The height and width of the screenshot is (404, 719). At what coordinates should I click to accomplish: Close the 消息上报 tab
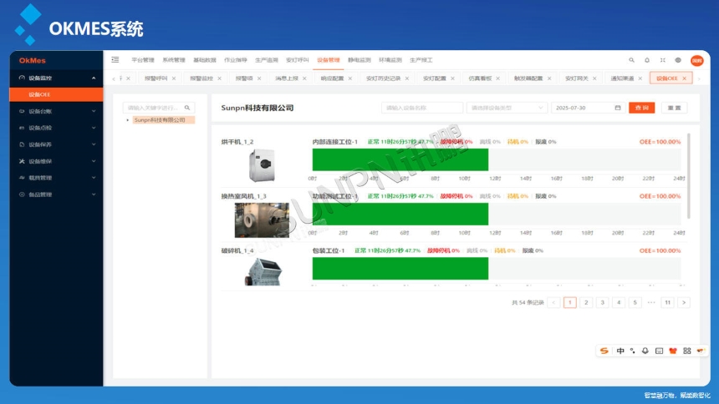[x=304, y=78]
